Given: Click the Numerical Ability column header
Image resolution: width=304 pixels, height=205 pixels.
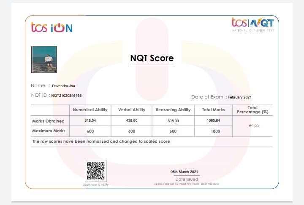Looking at the screenshot, I should [90, 110].
